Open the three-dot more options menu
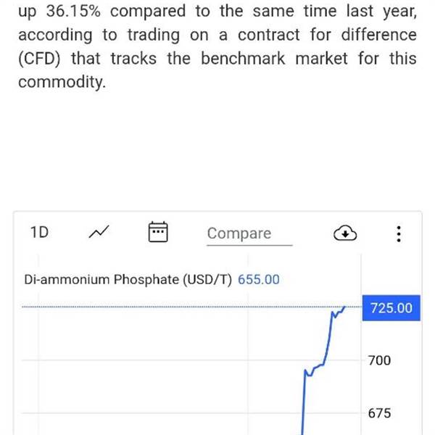The image size is (435, 435). pyautogui.click(x=399, y=234)
